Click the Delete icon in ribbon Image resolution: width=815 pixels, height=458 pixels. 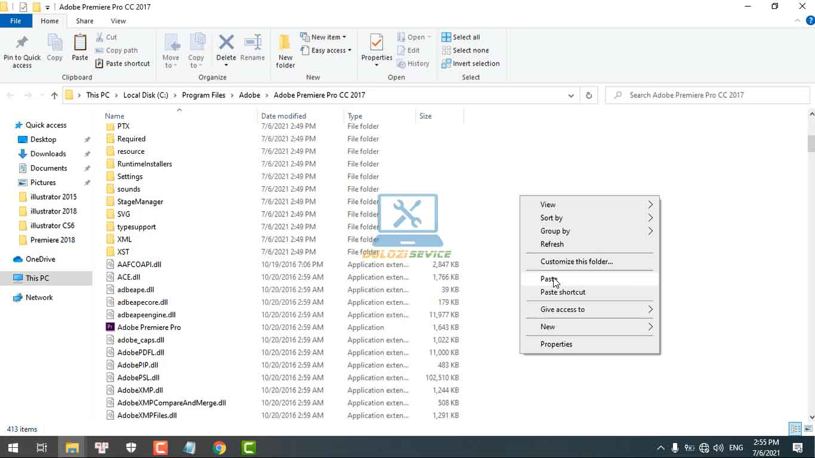226,49
